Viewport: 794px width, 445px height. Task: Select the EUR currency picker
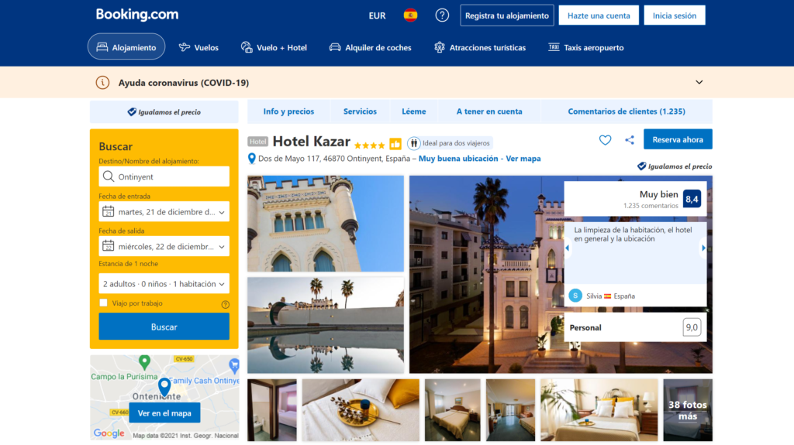click(x=378, y=15)
